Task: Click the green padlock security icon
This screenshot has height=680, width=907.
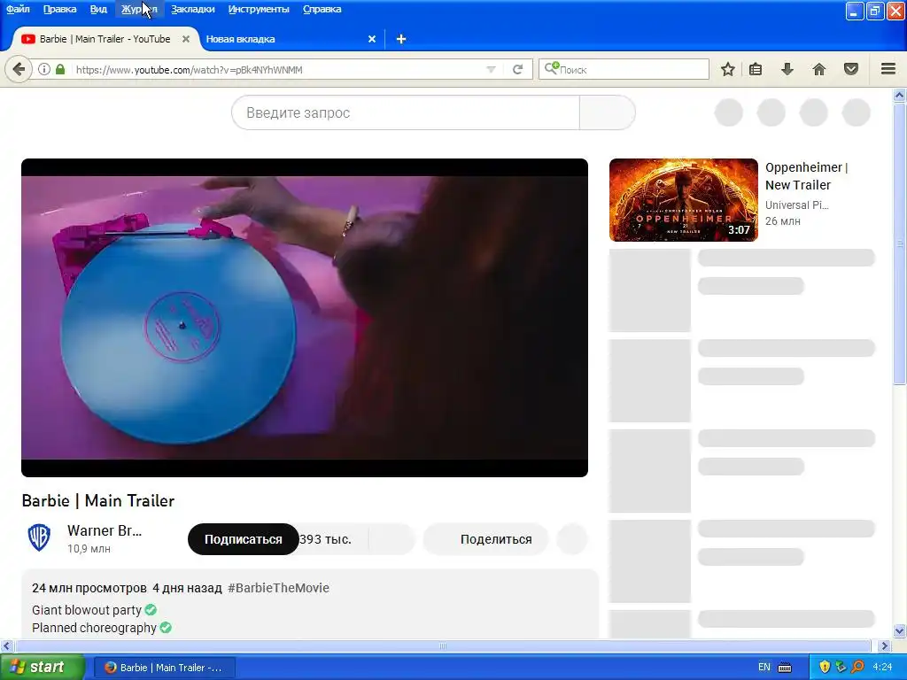Action: pos(60,69)
